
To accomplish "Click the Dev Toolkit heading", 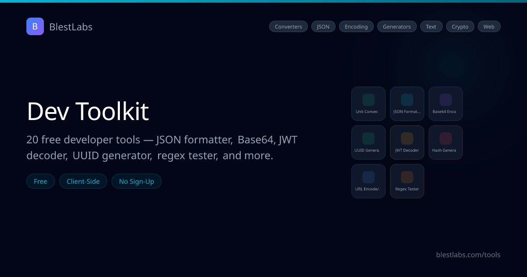I will coord(88,111).
